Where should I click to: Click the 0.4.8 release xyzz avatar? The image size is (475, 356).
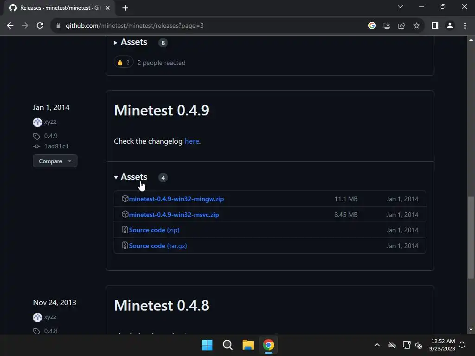click(x=37, y=317)
